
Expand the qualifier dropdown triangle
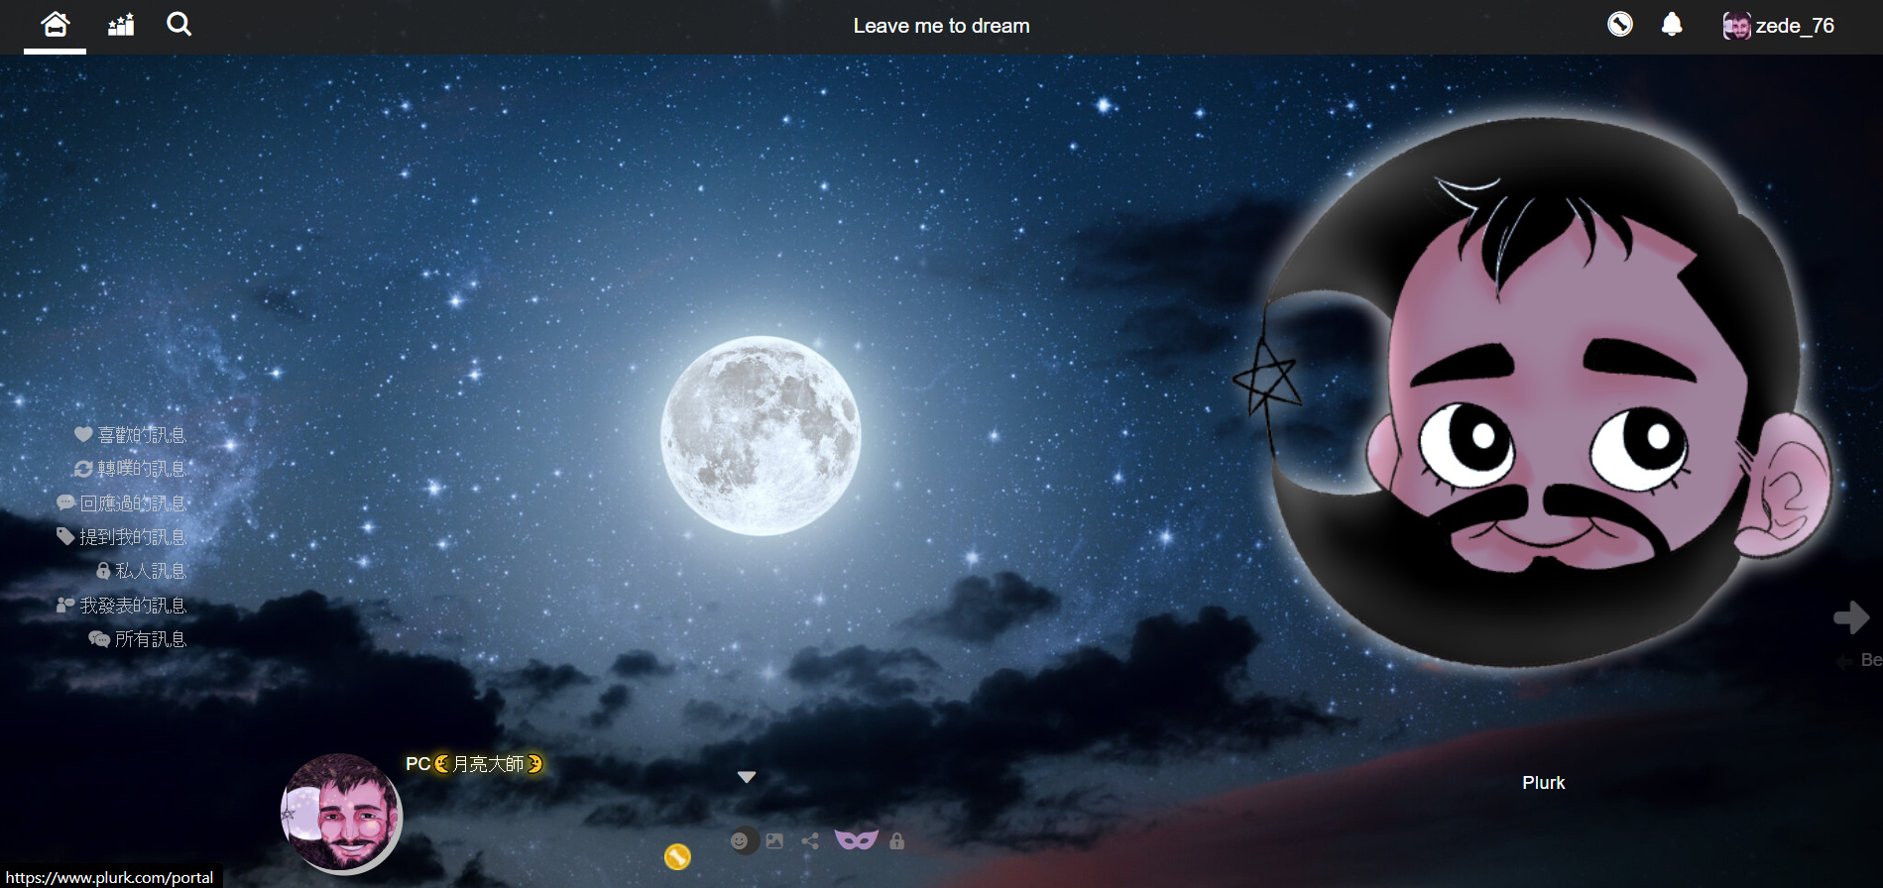click(747, 777)
